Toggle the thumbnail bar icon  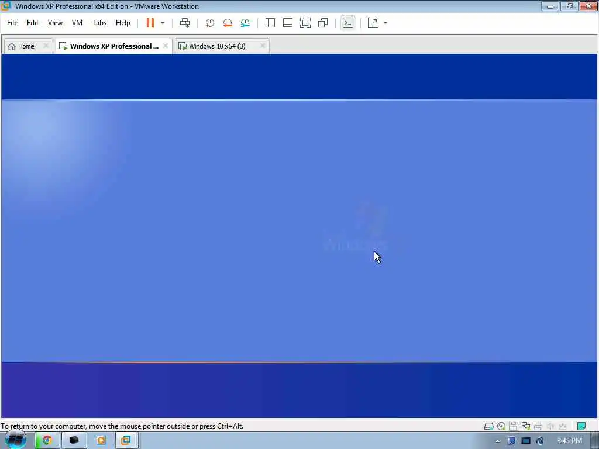coord(288,23)
